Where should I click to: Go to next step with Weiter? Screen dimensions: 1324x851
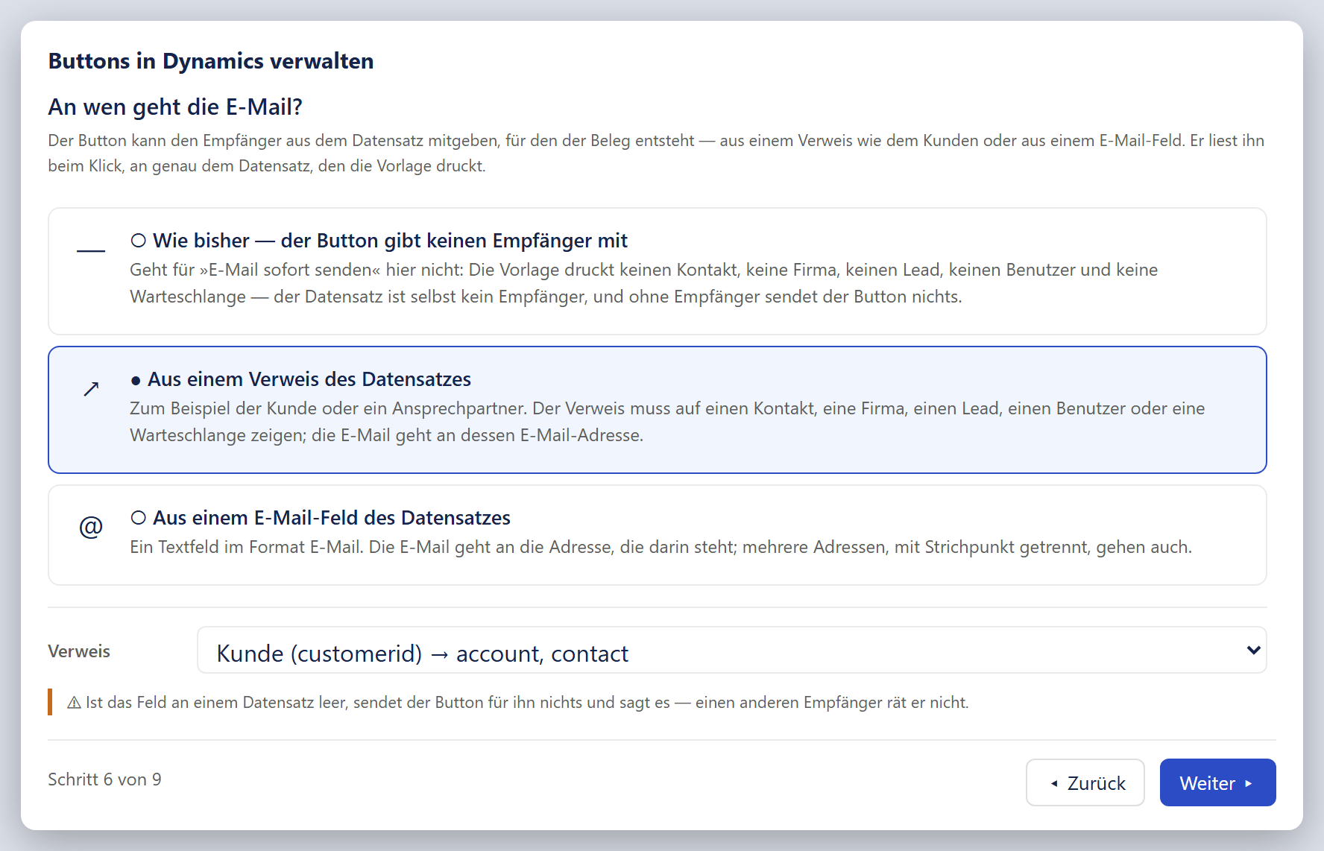tap(1217, 782)
